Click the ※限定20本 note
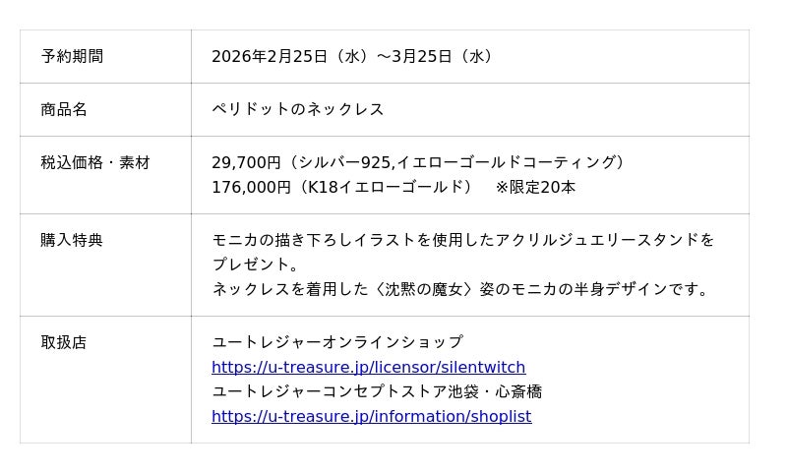The width and height of the screenshot is (787, 473). (x=535, y=187)
